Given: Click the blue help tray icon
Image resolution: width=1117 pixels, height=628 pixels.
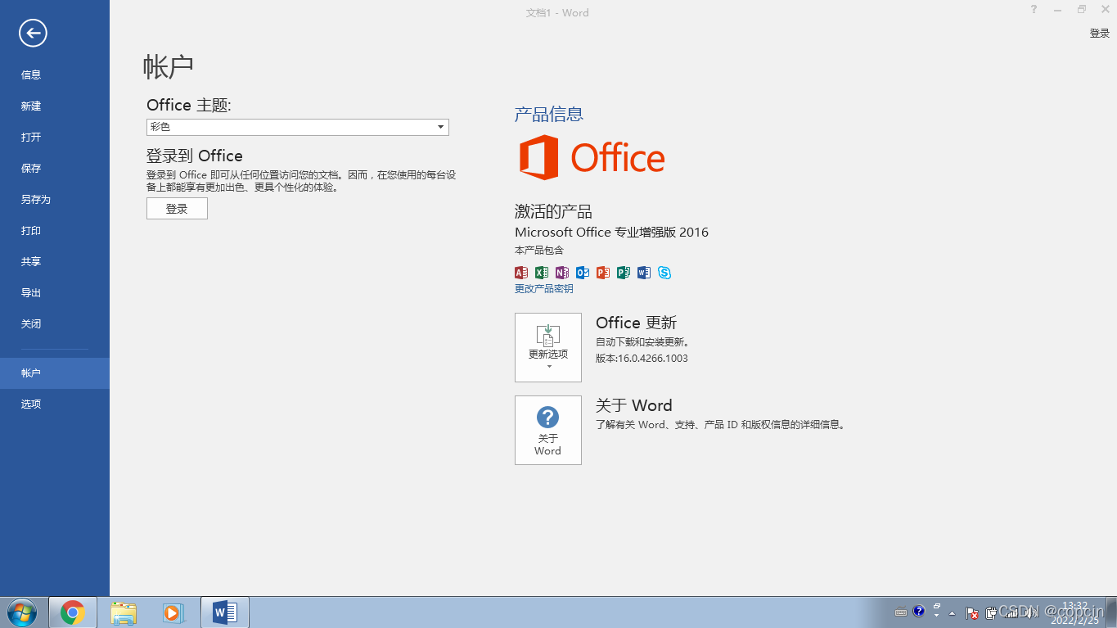Looking at the screenshot, I should point(919,612).
